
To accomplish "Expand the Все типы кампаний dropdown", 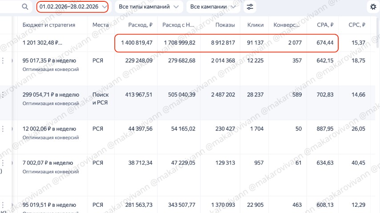I will coord(149,7).
